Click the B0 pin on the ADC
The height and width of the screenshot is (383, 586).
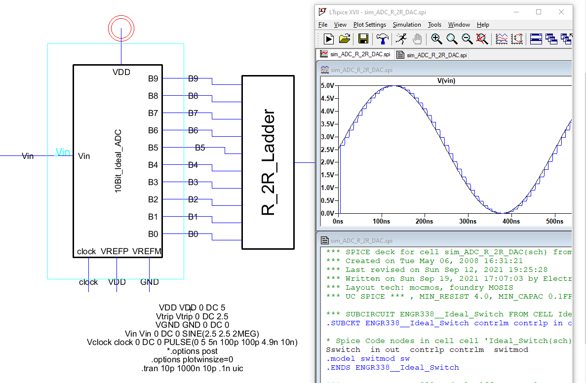point(153,234)
